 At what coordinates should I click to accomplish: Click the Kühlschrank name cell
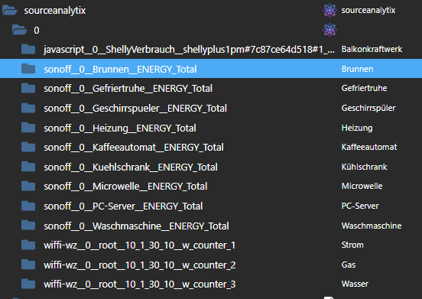(364, 167)
